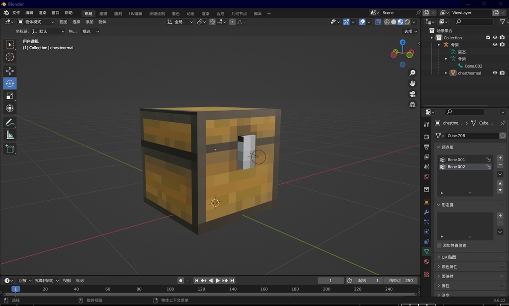The width and height of the screenshot is (509, 306).
Task: Activate the 3D Cursor tool
Action: 10,57
